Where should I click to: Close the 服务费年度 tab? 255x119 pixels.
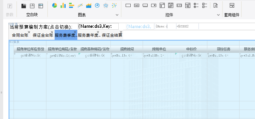tap(98, 32)
